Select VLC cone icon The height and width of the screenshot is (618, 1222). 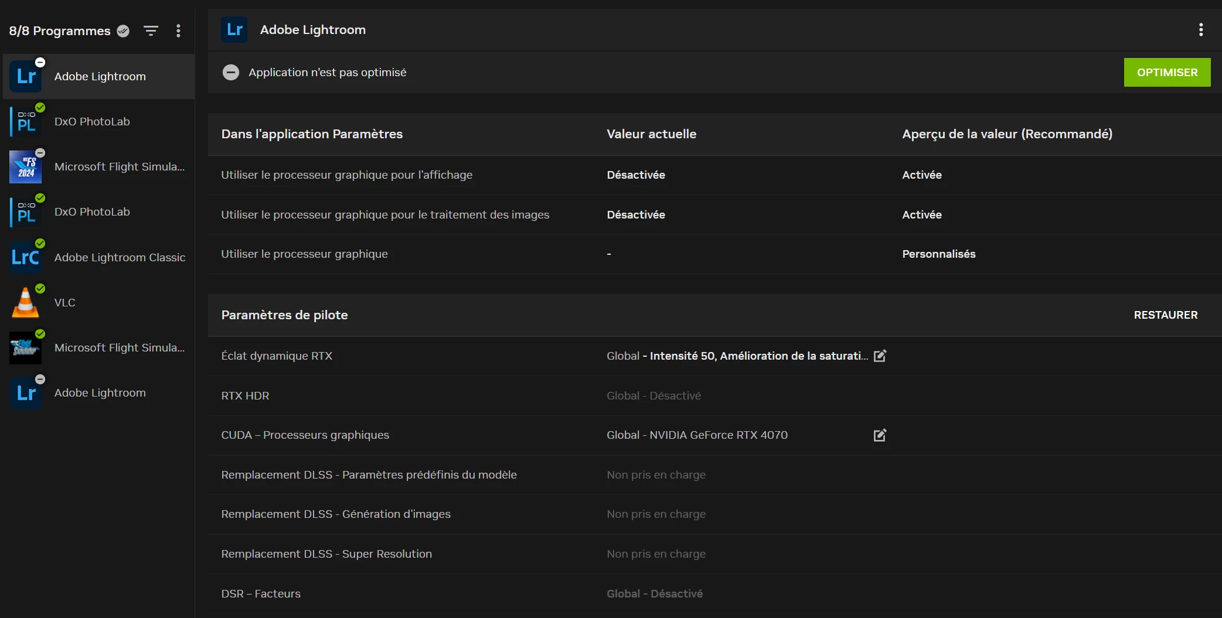click(x=26, y=302)
